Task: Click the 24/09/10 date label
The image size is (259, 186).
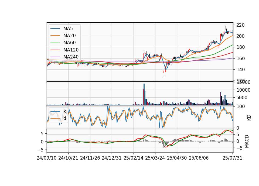Action: coord(47,158)
